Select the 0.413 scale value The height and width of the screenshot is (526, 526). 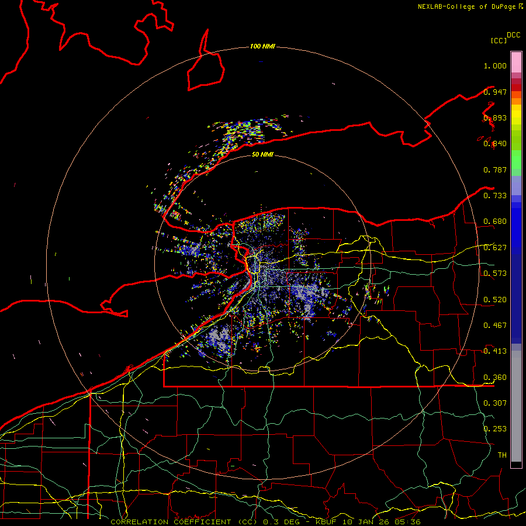(495, 351)
